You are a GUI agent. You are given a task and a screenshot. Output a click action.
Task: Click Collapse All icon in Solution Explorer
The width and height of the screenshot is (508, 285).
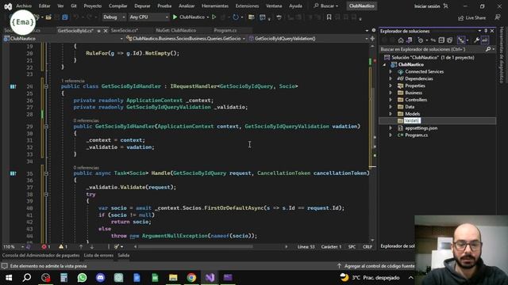pos(441,40)
